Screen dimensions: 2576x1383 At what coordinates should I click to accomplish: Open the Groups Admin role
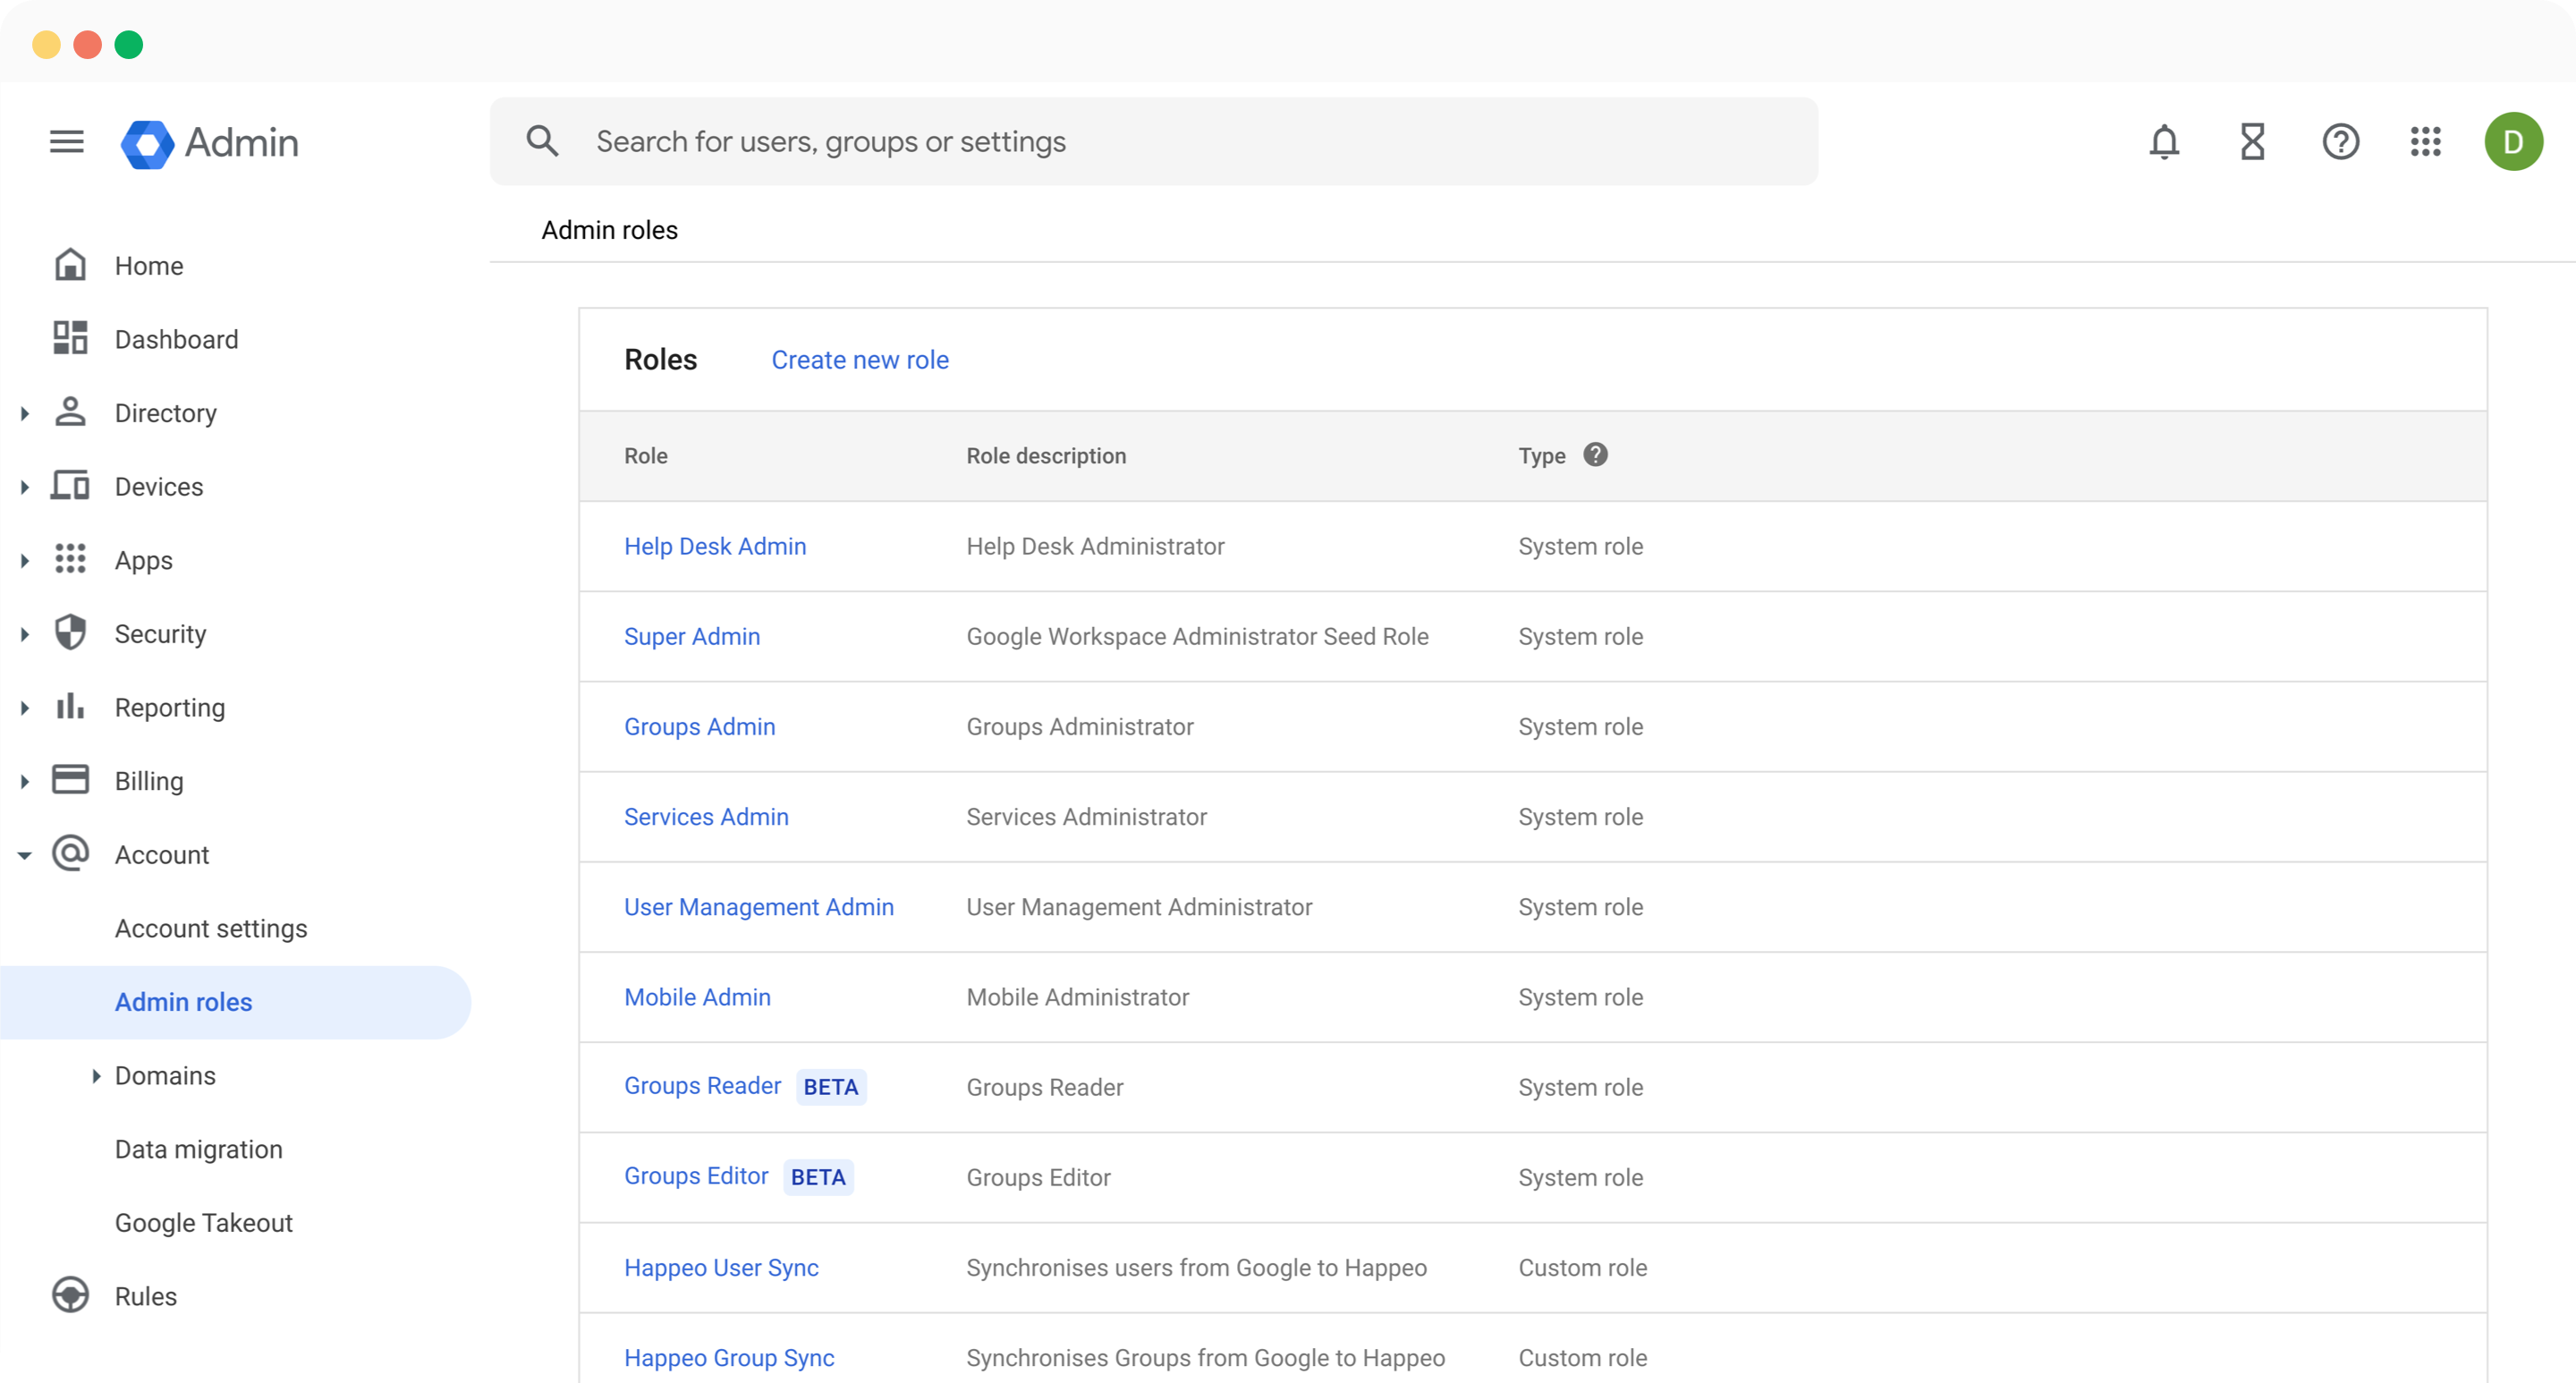(x=700, y=727)
